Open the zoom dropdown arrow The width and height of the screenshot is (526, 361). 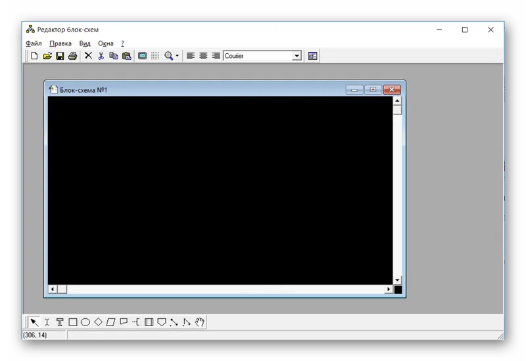(x=177, y=56)
